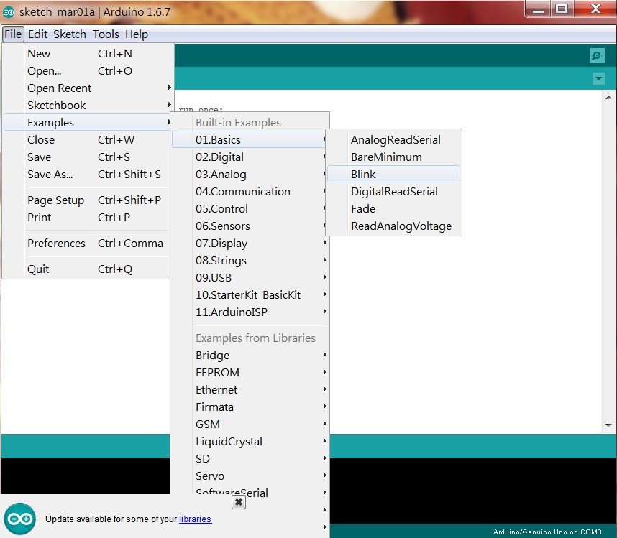
Task: Choose Print from the File menu
Action: pyautogui.click(x=87, y=218)
